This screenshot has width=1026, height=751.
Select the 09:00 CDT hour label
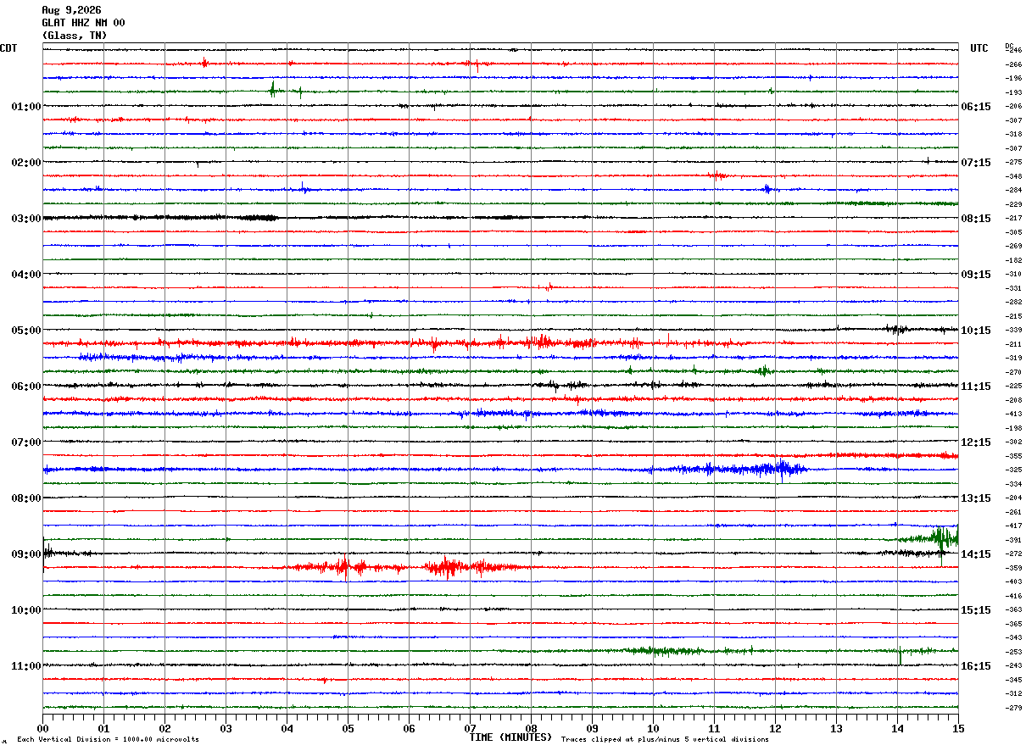(26, 554)
